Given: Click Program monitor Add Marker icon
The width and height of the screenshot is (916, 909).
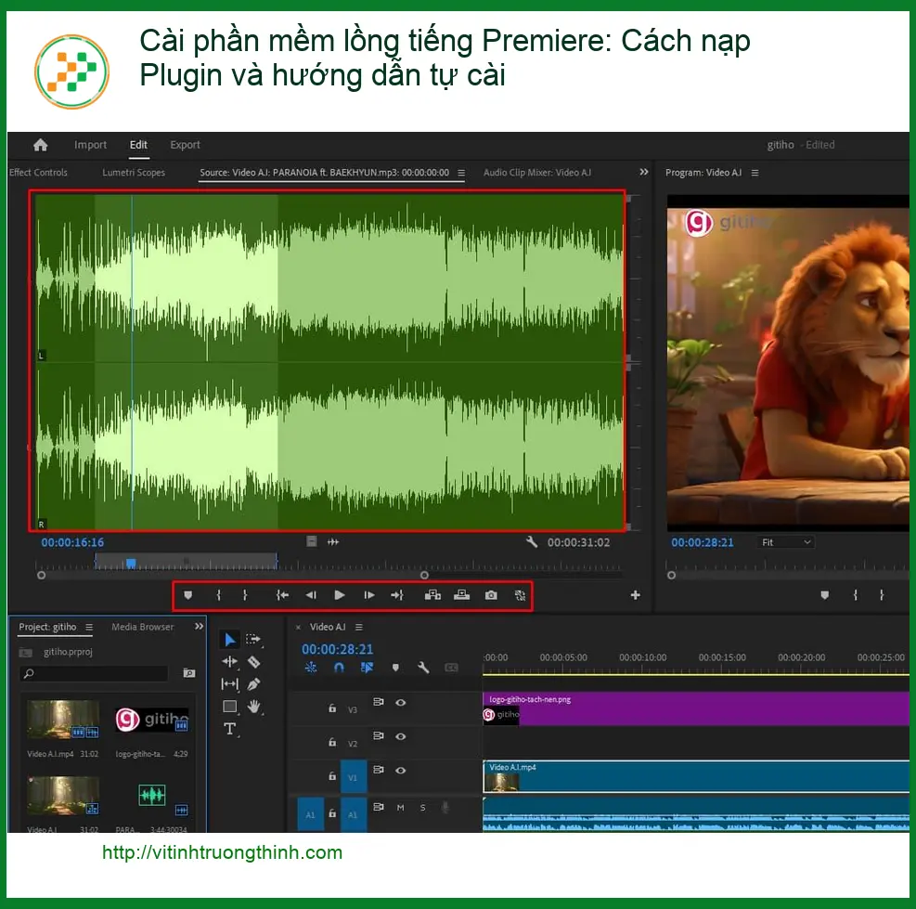Looking at the screenshot, I should pyautogui.click(x=824, y=595).
